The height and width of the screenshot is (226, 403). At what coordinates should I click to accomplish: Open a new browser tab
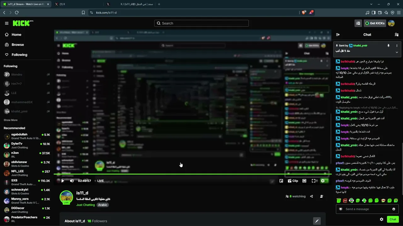(x=159, y=4)
